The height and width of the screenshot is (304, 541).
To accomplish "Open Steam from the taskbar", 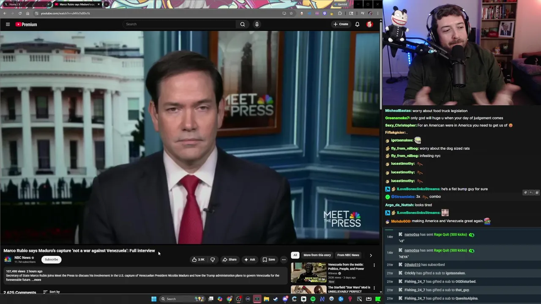I will tap(276, 299).
